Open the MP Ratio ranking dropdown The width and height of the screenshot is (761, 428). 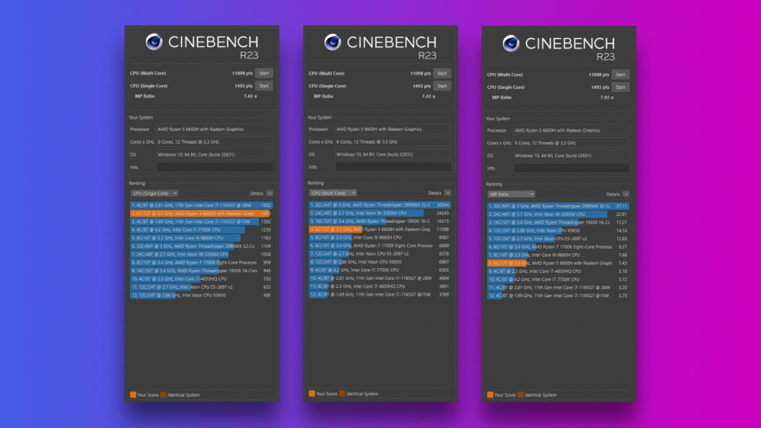[x=511, y=195]
